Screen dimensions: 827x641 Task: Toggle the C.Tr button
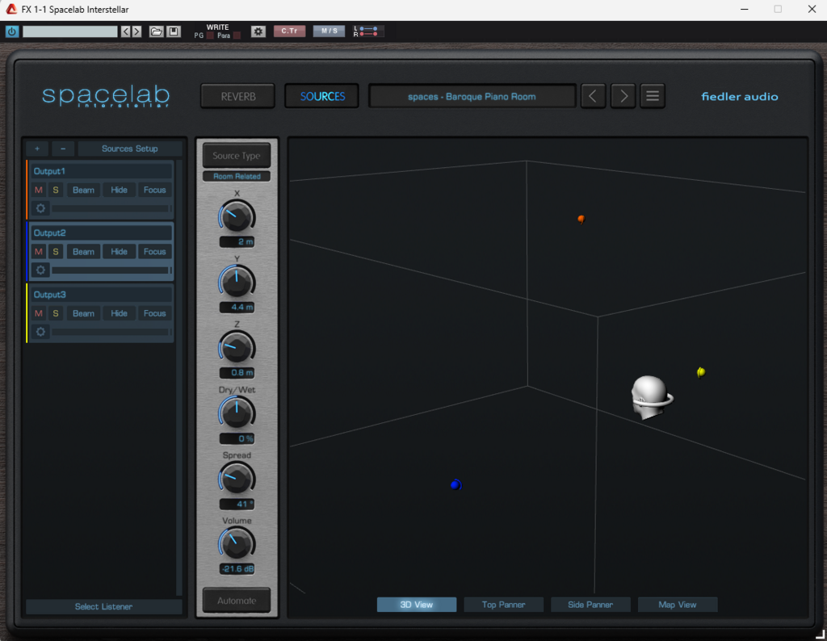289,31
